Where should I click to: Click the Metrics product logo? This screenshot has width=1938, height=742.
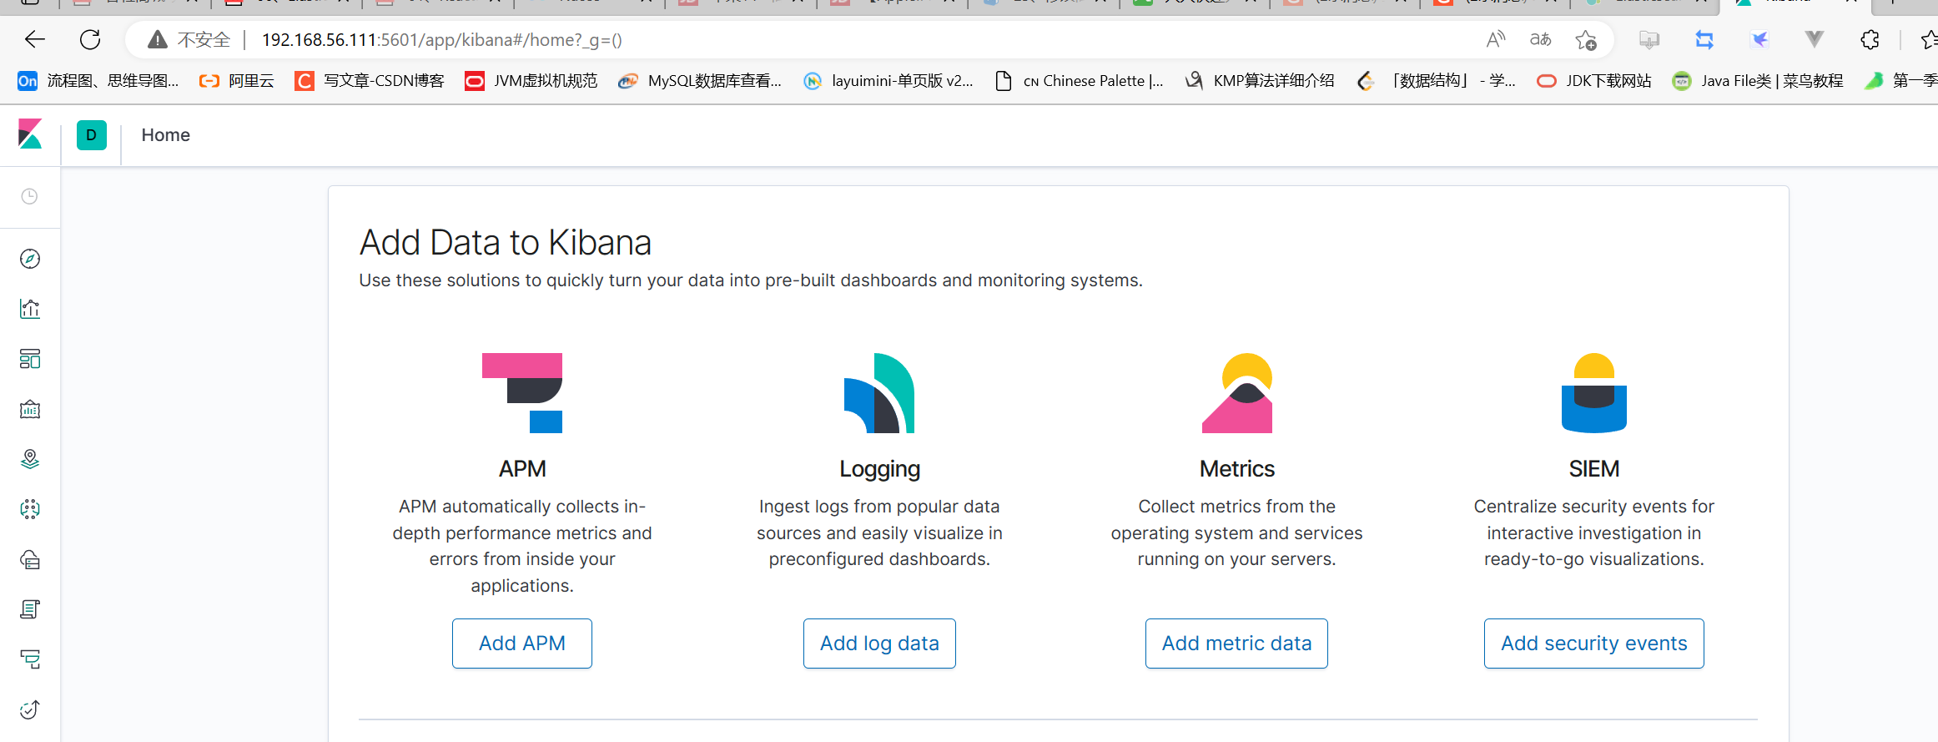point(1237,393)
